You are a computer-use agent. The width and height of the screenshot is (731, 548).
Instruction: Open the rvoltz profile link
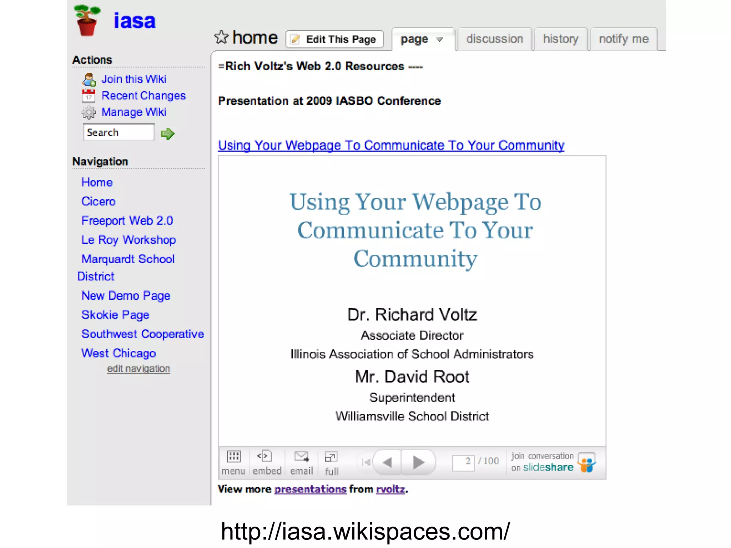(x=390, y=489)
